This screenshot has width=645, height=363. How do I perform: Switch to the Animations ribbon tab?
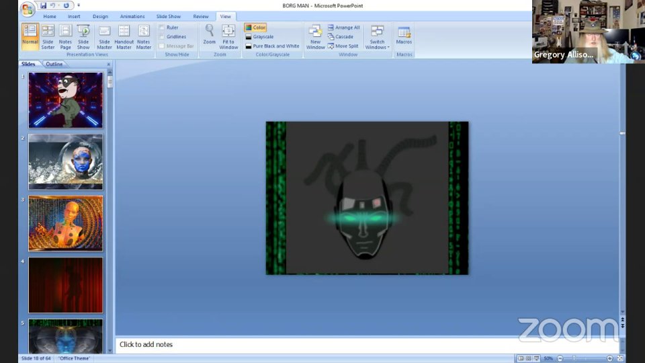click(132, 16)
